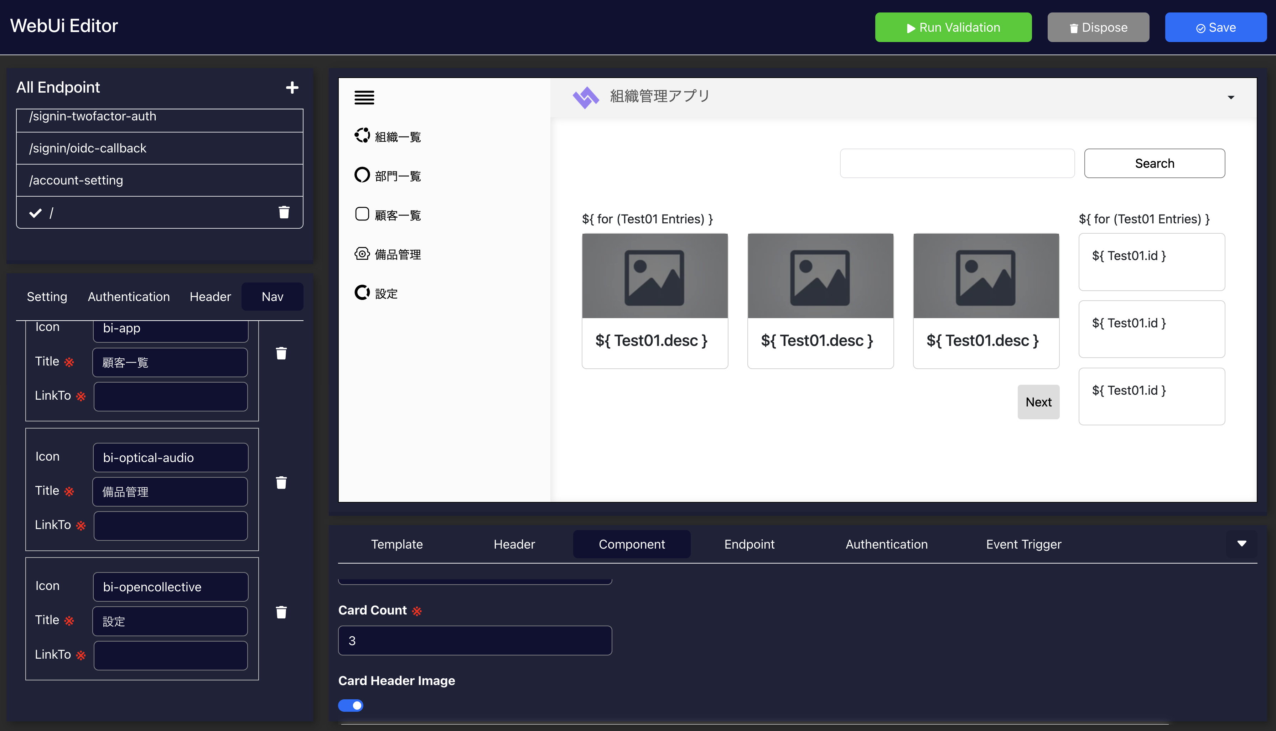Expand the preview header dropdown caret
Viewport: 1276px width, 731px height.
[x=1231, y=97]
